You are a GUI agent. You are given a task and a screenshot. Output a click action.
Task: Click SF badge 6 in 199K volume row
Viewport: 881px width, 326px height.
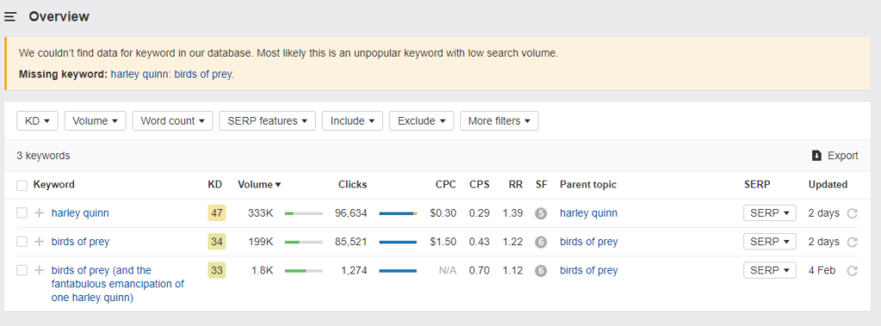point(541,243)
